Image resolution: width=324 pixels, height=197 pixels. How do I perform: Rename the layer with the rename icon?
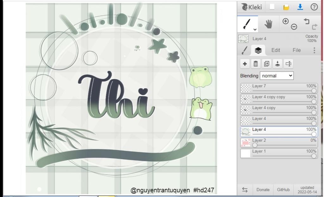pyautogui.click(x=289, y=64)
